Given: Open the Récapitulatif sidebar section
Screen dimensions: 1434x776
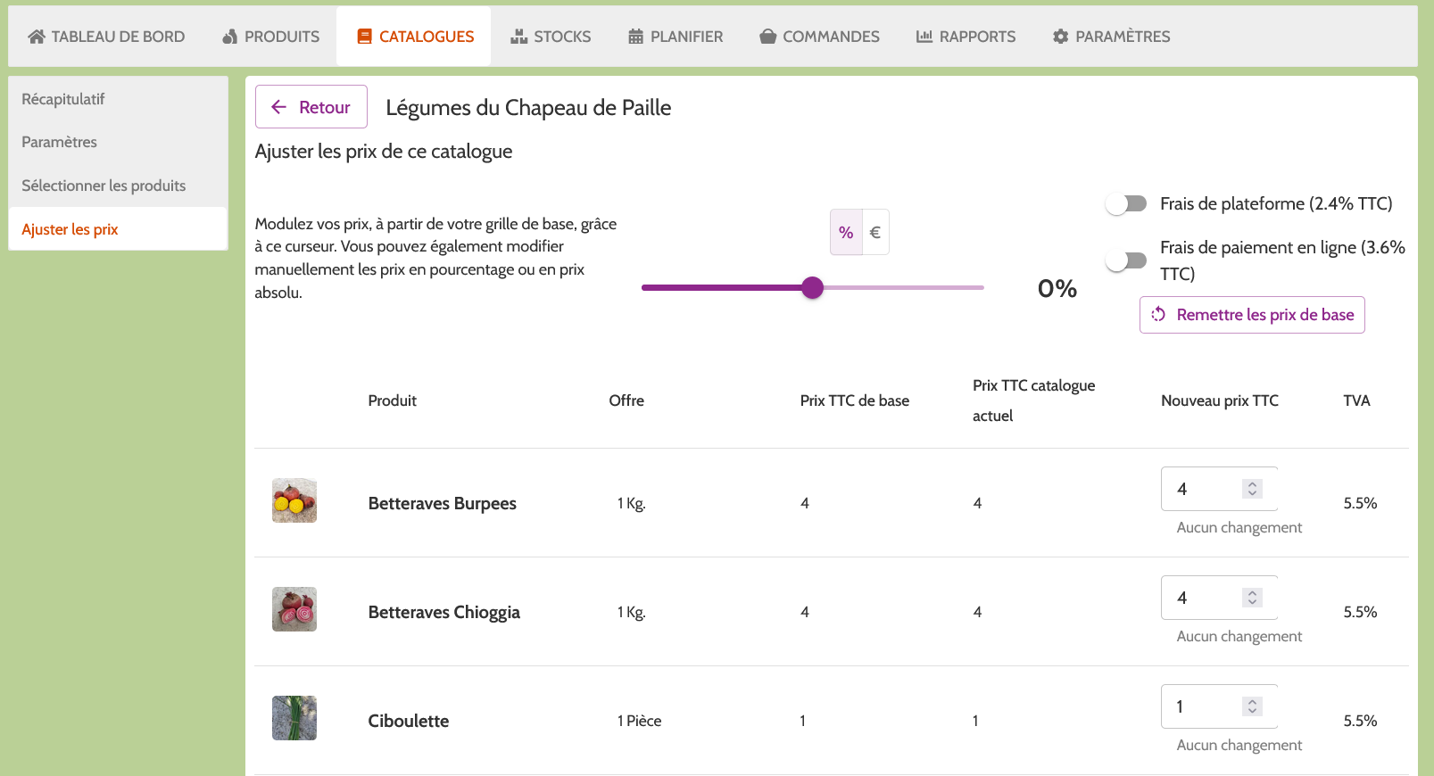Looking at the screenshot, I should pos(63,99).
